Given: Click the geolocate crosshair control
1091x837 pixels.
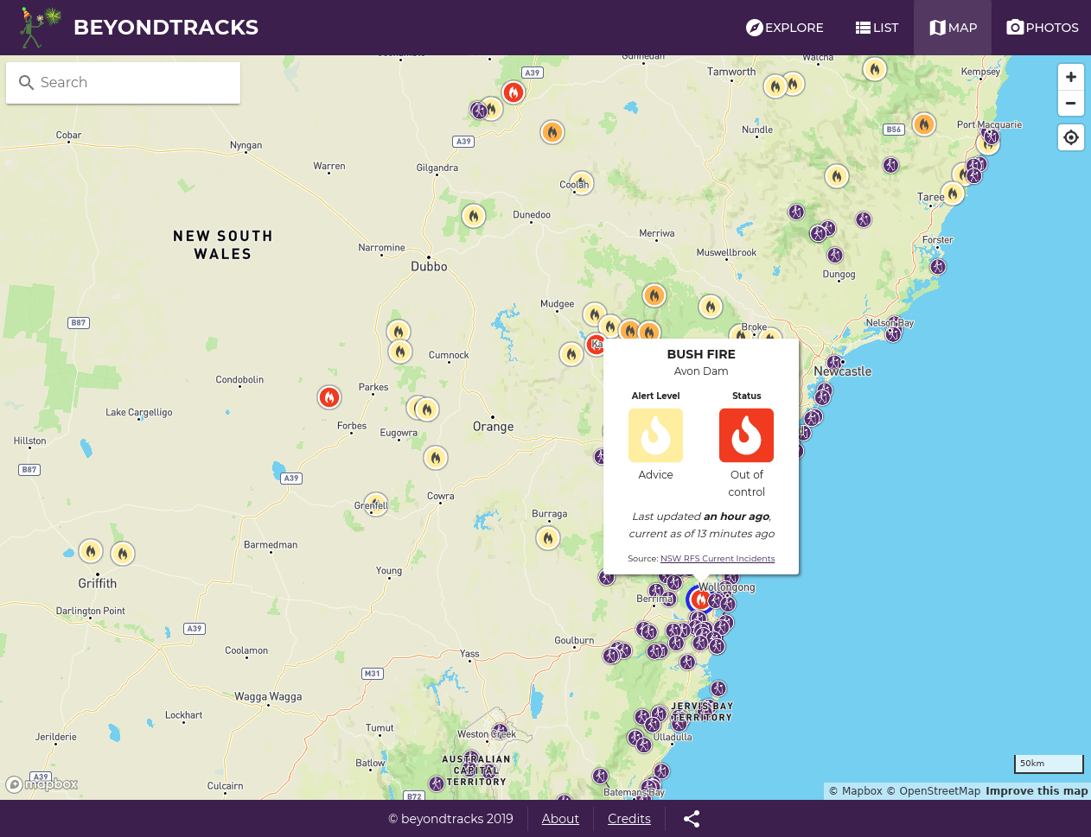Looking at the screenshot, I should pyautogui.click(x=1070, y=137).
